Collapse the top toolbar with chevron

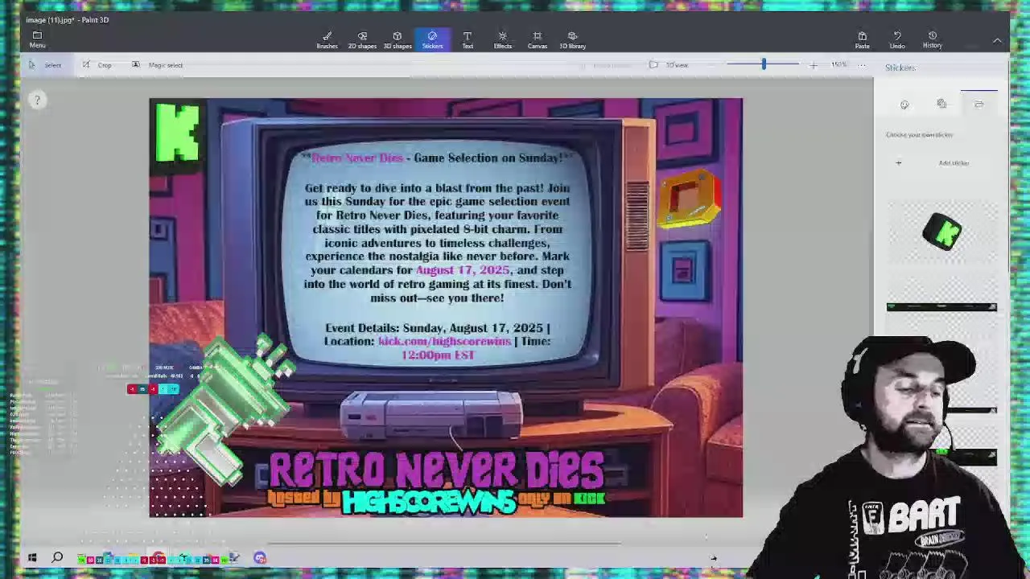pos(997,40)
